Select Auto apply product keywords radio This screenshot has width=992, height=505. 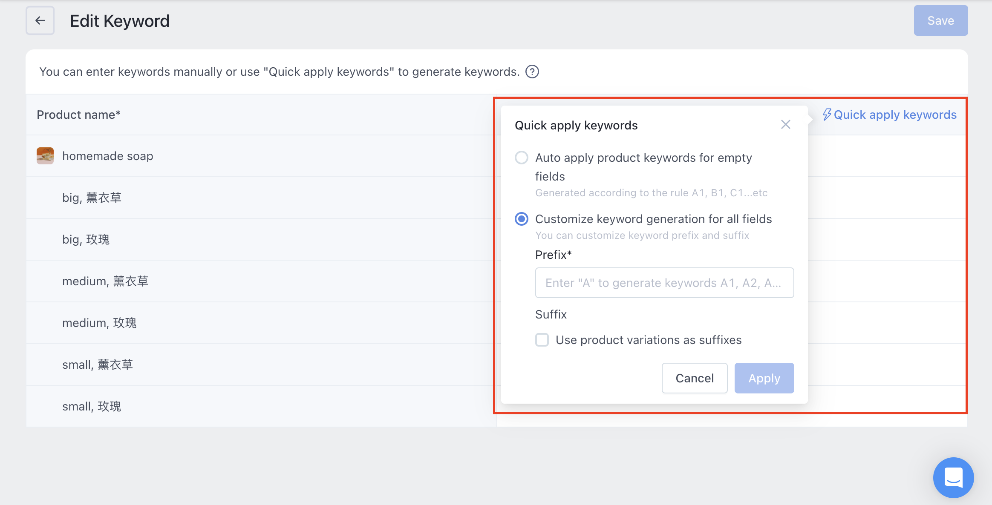[522, 158]
